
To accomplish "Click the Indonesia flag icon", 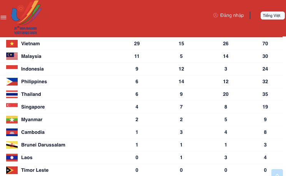I will click(x=12, y=69).
